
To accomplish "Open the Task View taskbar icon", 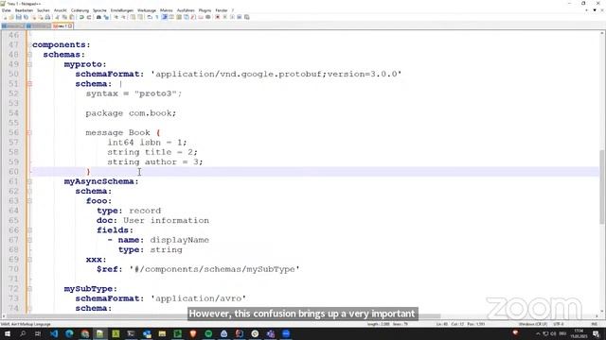I will 38,333.
